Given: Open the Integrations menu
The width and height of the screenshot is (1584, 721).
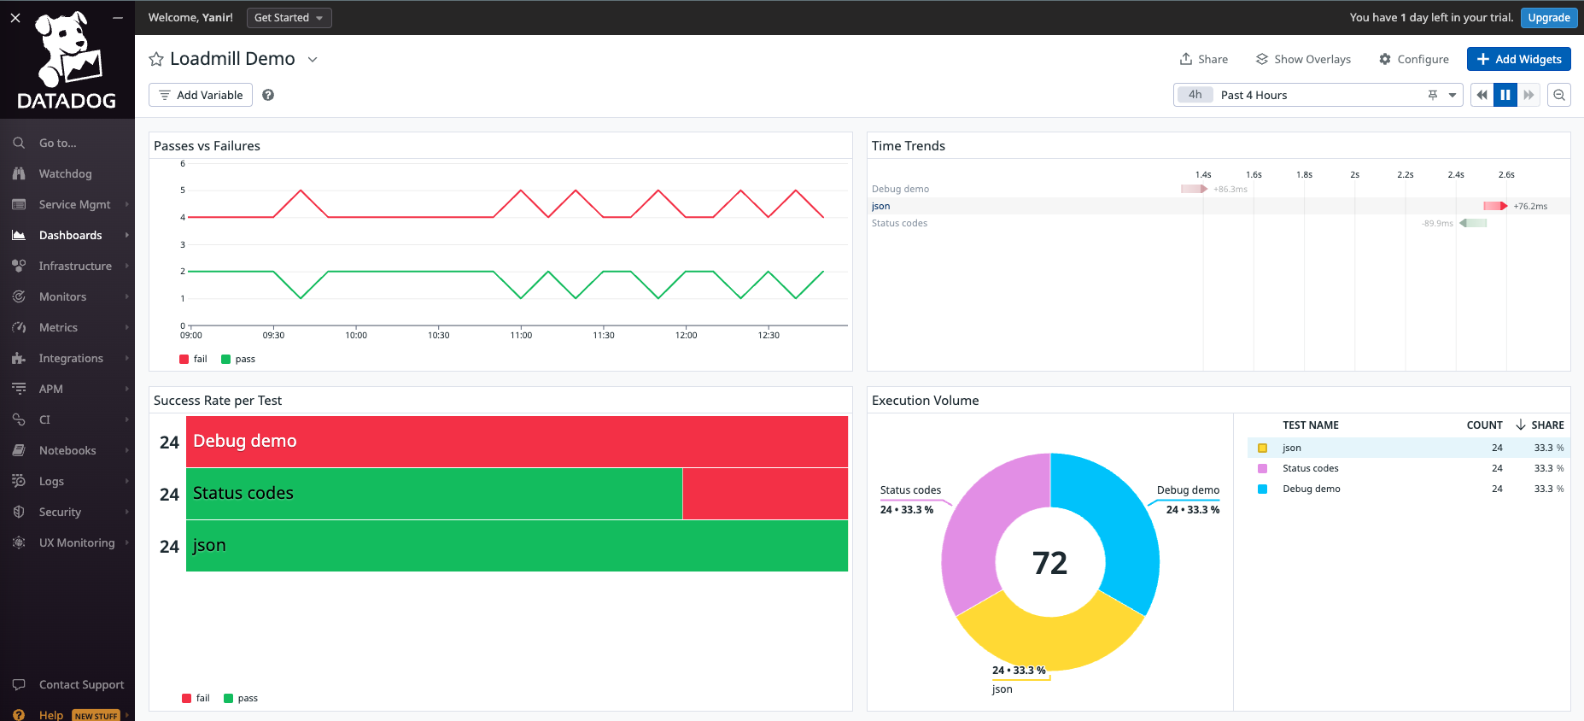Looking at the screenshot, I should pos(71,358).
